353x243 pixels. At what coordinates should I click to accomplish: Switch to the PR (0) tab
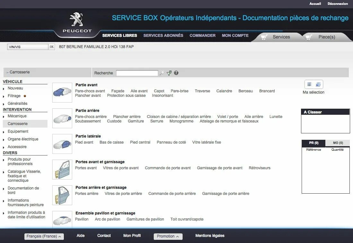314,143
